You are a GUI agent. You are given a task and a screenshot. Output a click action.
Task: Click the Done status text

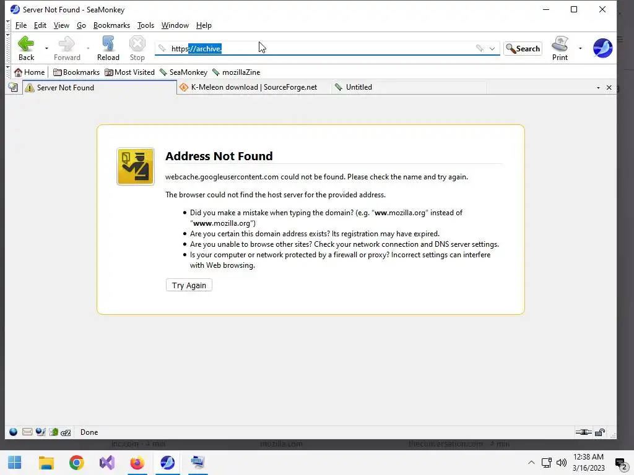click(x=89, y=432)
